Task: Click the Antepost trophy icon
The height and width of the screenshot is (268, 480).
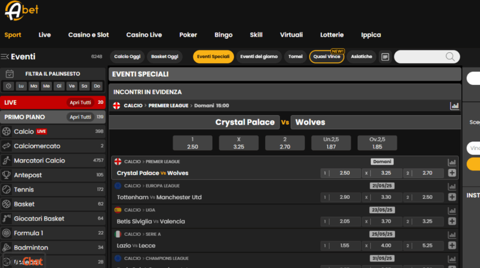Action: click(6, 175)
